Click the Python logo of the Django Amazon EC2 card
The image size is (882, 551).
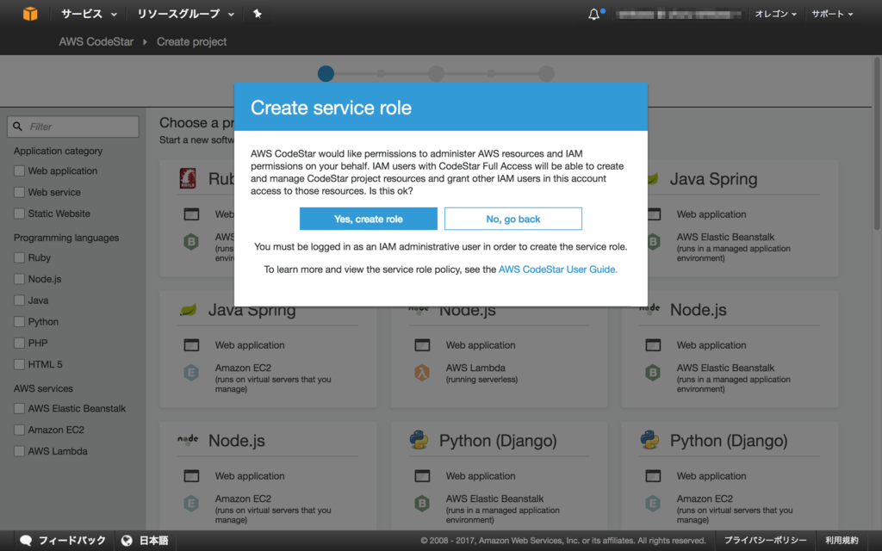click(649, 440)
